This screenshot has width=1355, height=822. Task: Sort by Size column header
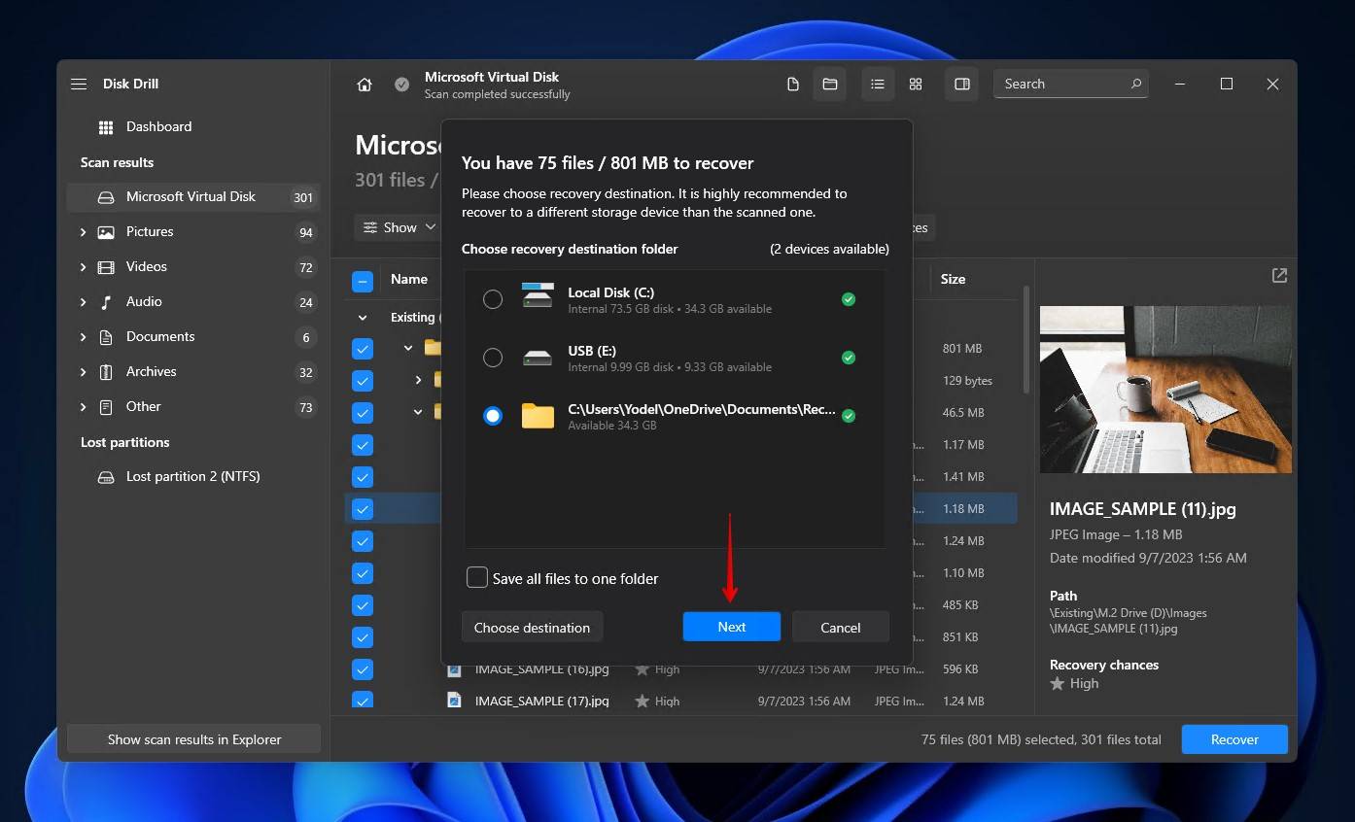pyautogui.click(x=953, y=279)
